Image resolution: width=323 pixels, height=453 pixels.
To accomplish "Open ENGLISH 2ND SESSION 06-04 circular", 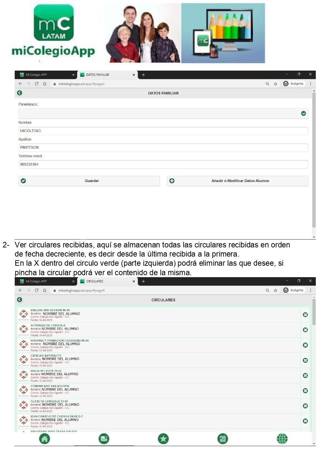I will pos(159,315).
